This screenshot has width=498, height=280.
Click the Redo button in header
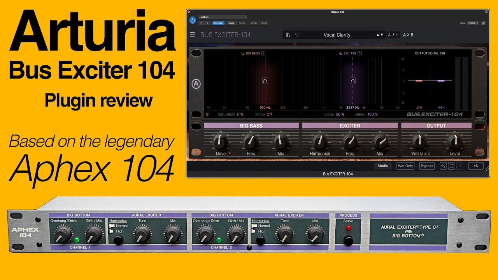[x=264, y=23]
